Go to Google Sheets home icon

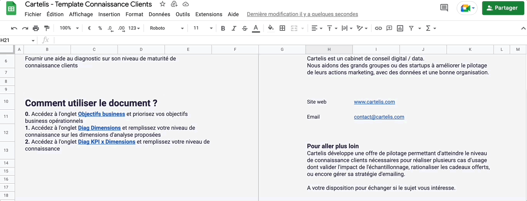11,8
